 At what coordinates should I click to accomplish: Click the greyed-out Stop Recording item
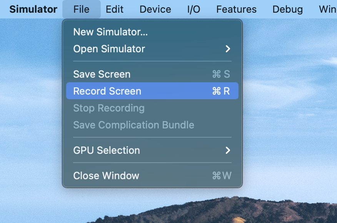pyautogui.click(x=109, y=108)
